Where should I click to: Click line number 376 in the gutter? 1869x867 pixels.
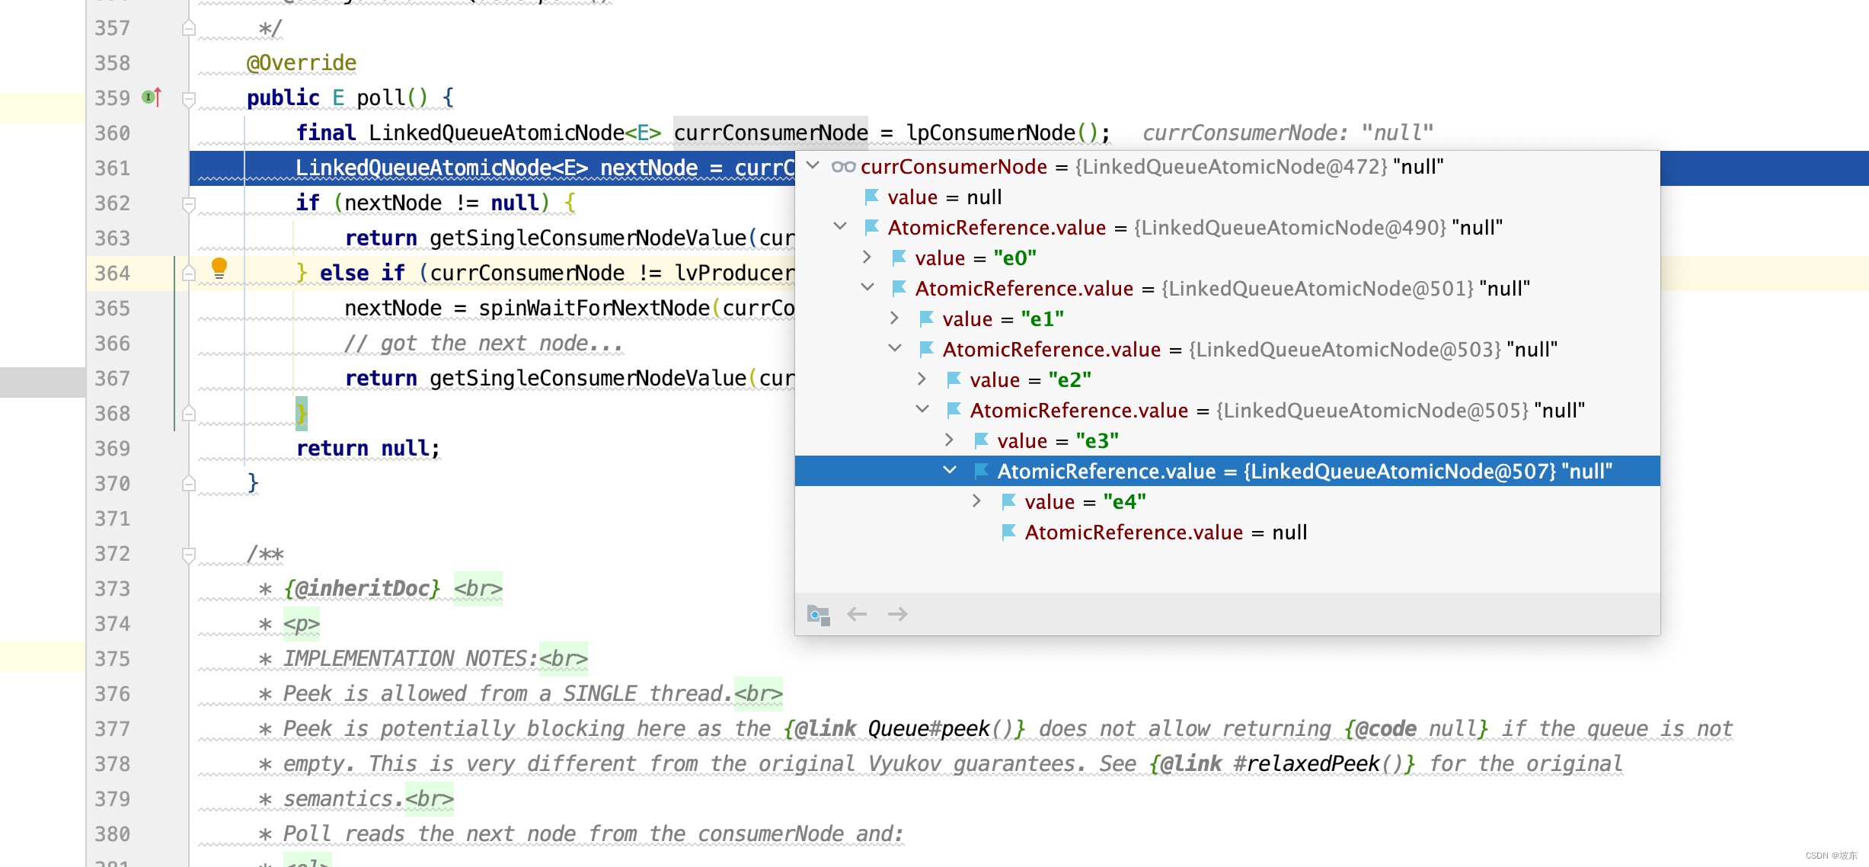pyautogui.click(x=113, y=694)
